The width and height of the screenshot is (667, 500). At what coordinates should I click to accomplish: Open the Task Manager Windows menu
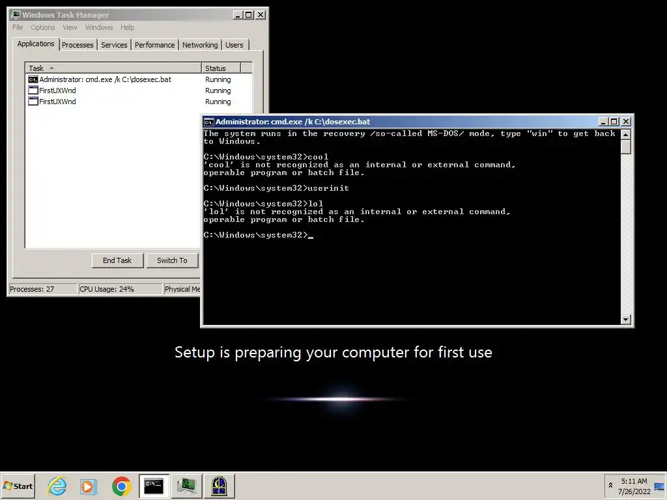tap(99, 27)
